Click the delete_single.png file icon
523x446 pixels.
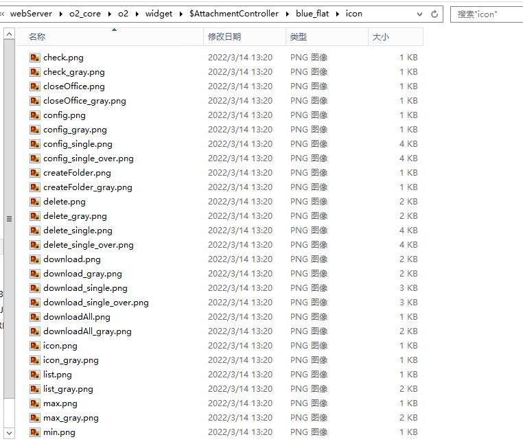point(35,231)
